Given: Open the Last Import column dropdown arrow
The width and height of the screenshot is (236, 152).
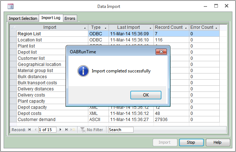Looking at the screenshot, I should click(x=150, y=28).
